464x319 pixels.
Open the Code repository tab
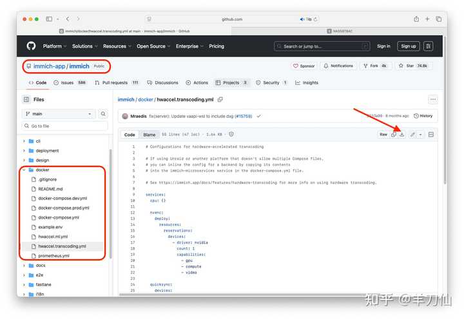pyautogui.click(x=37, y=83)
